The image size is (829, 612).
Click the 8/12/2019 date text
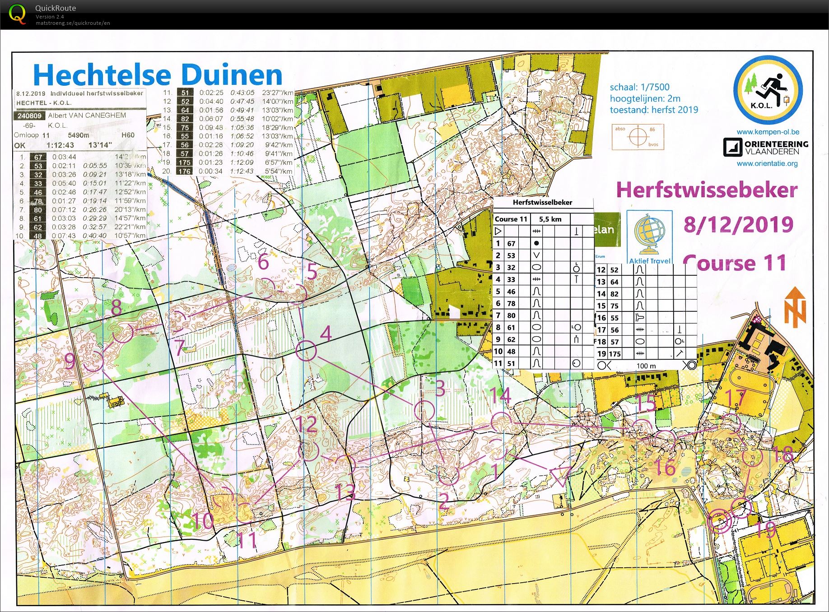738,224
